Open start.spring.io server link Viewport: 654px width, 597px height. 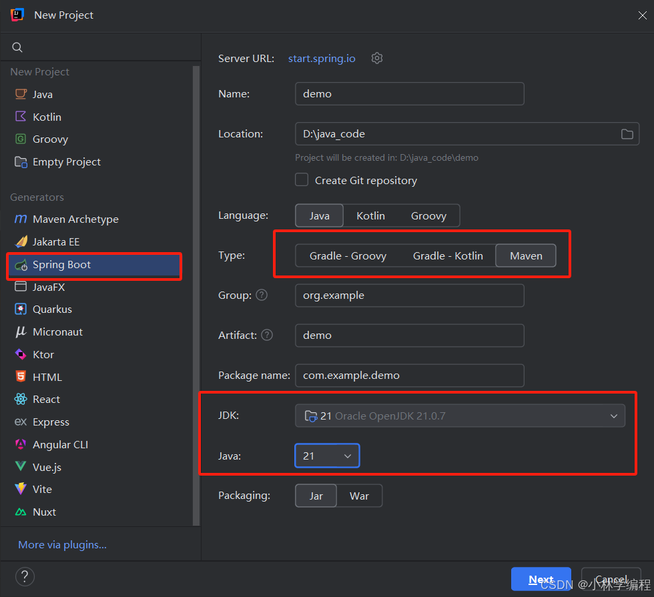click(x=322, y=59)
